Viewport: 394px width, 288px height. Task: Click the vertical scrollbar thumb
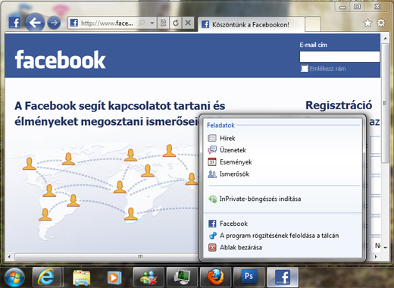[x=385, y=103]
